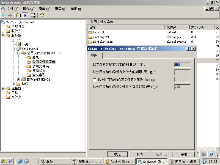Screen dimensions: 220x165
Task: Enable the 此公用存储中的该文件夹的期限 checkbox
Action: (94, 80)
